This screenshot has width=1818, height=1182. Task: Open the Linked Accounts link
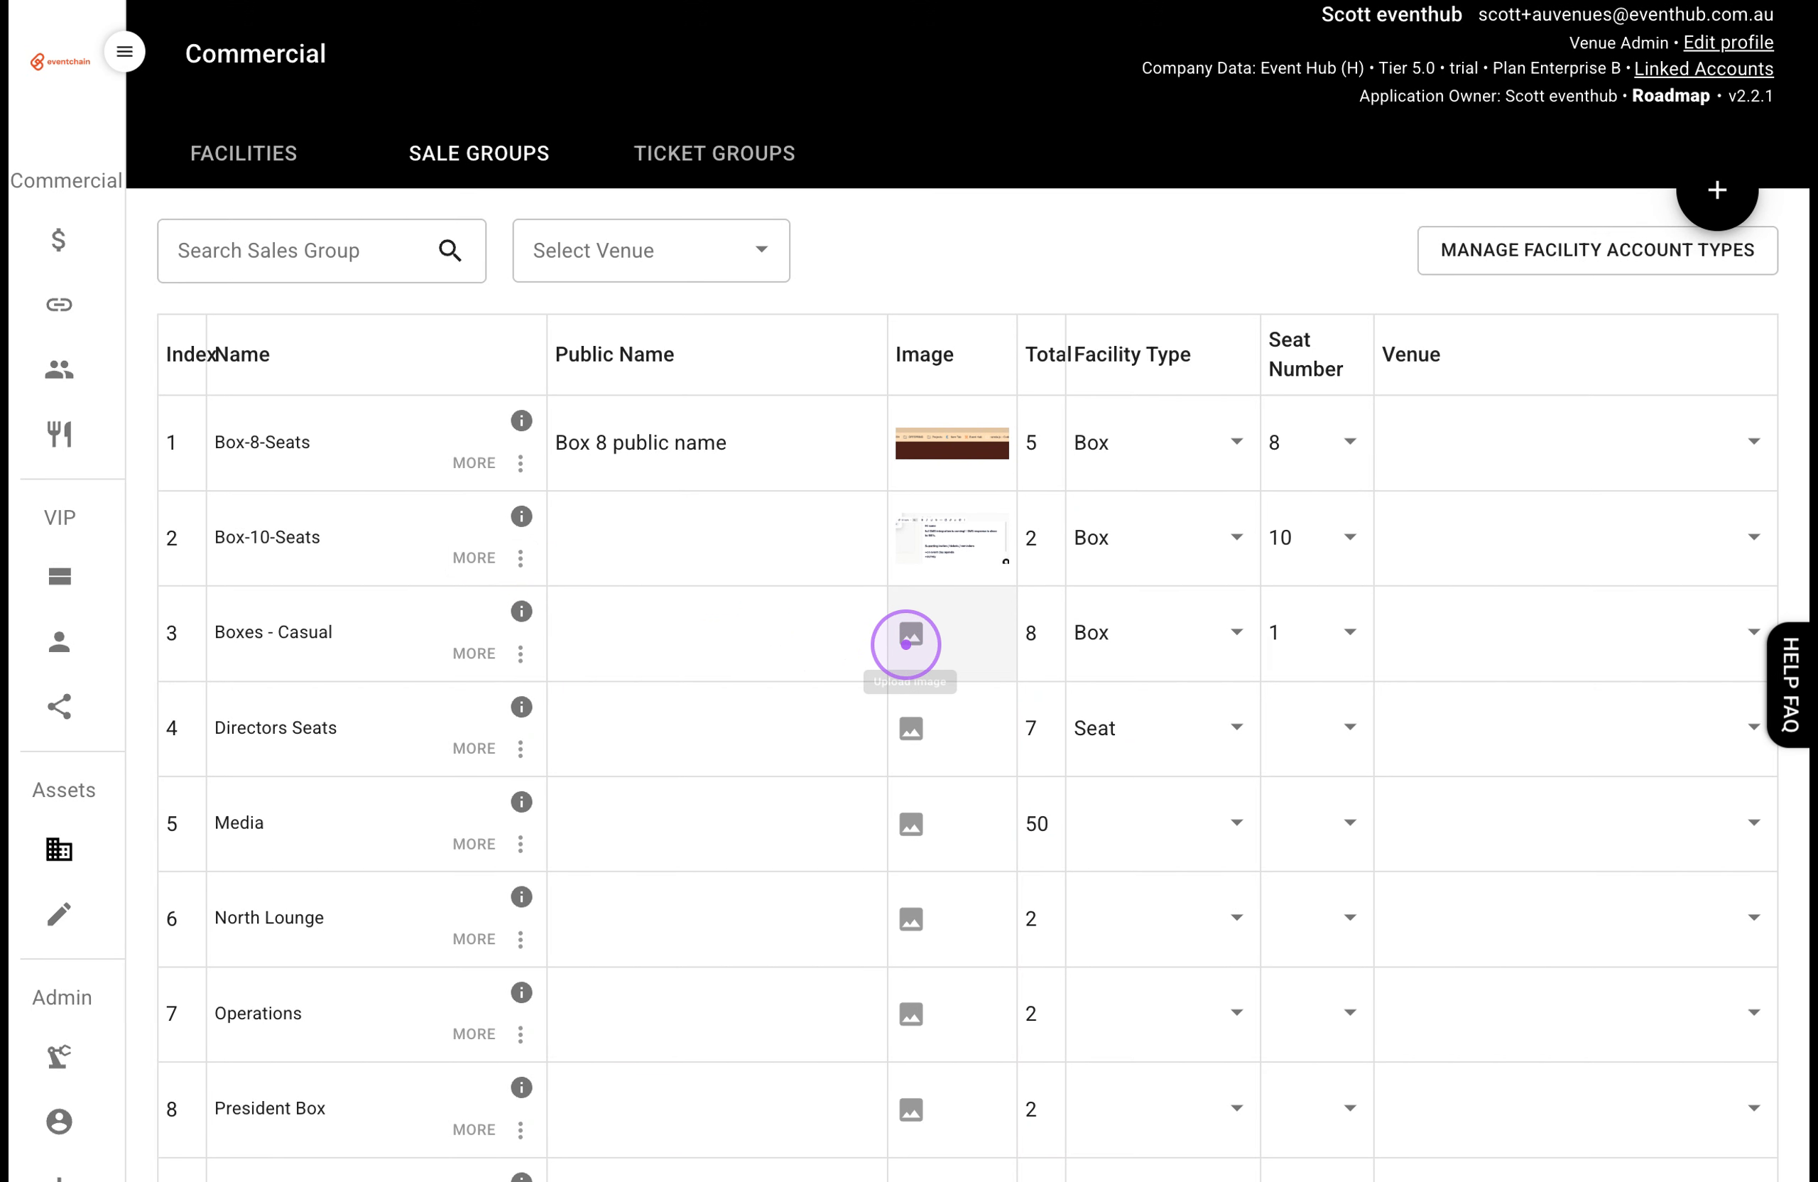click(1704, 69)
